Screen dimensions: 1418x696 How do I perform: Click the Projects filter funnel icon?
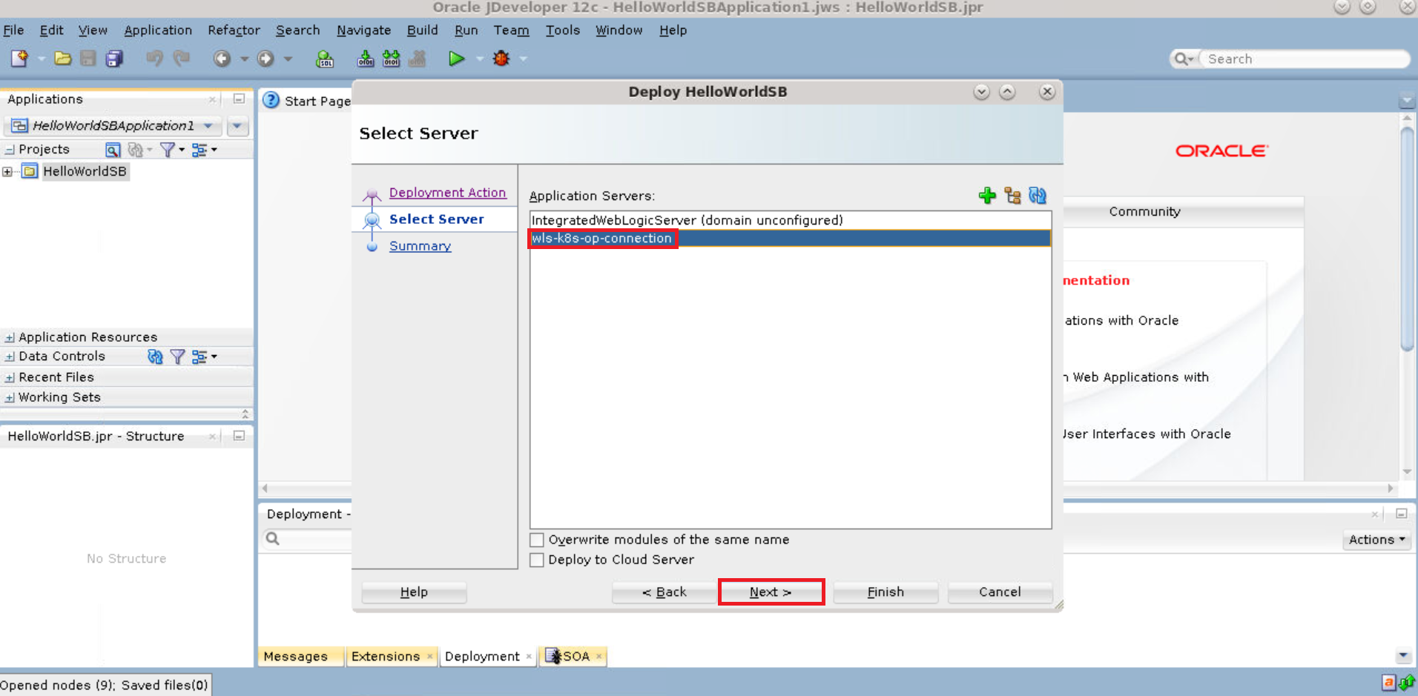tap(168, 150)
